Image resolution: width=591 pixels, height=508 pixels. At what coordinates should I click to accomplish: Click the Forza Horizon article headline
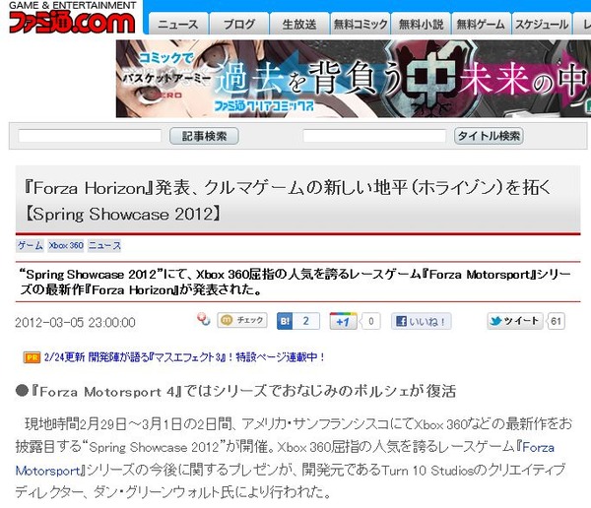click(x=287, y=201)
